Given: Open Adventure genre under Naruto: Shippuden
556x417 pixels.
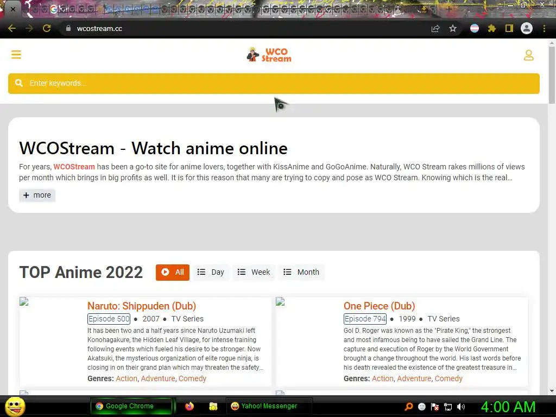Looking at the screenshot, I should pos(158,378).
